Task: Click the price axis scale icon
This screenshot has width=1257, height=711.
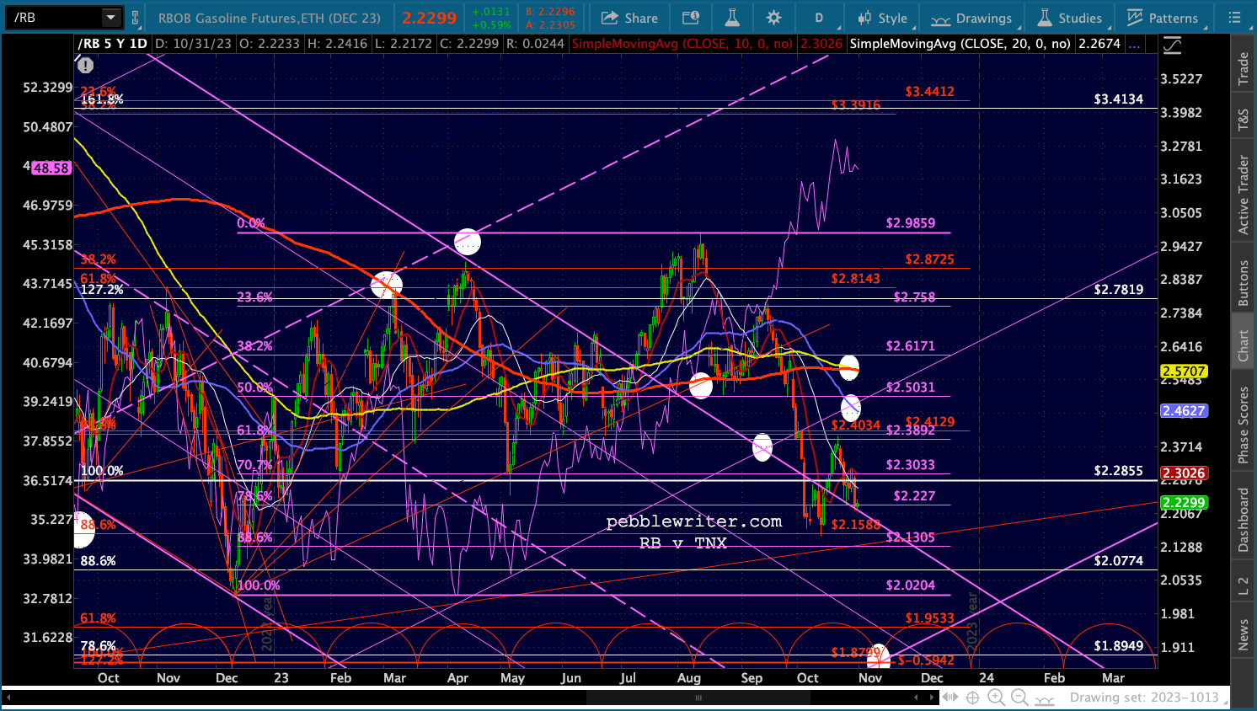Action: [1172, 45]
